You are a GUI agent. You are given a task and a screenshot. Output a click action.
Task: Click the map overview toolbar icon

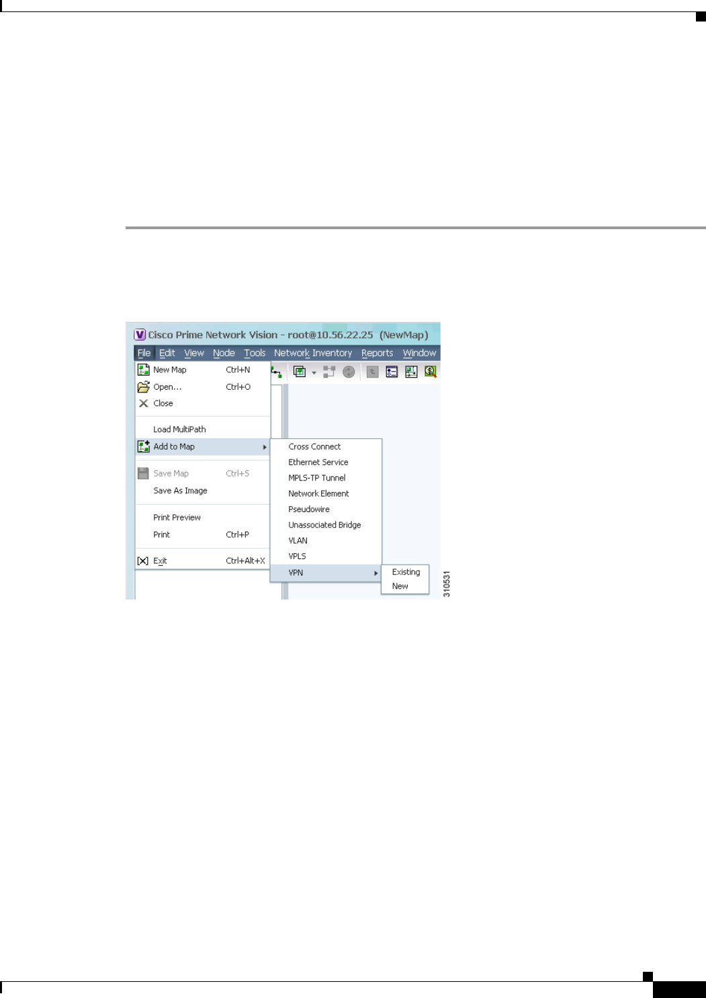pos(411,372)
